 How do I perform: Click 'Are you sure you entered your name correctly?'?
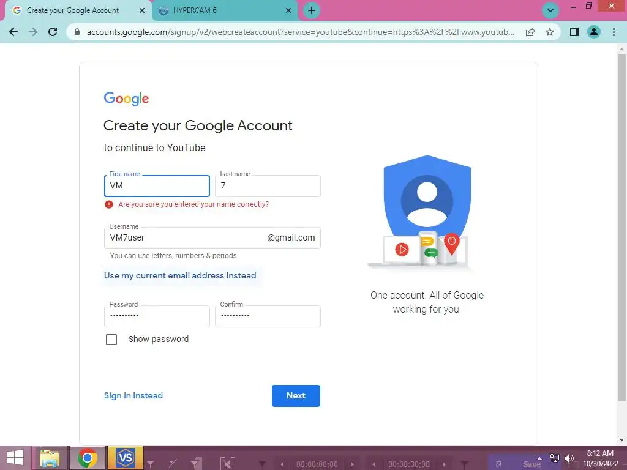[193, 204]
